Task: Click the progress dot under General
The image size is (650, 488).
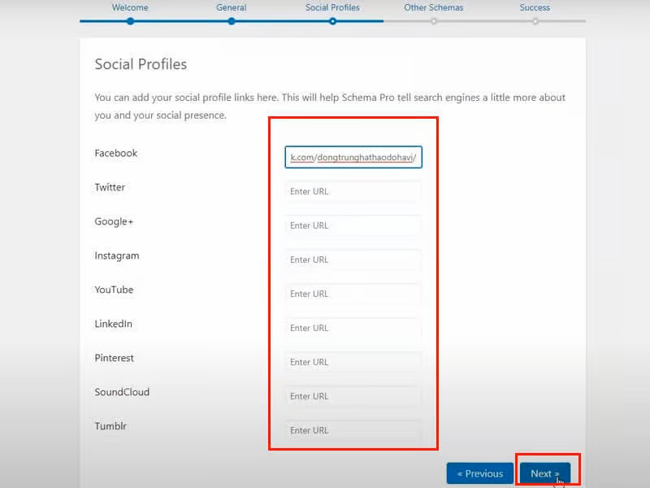Action: point(232,21)
